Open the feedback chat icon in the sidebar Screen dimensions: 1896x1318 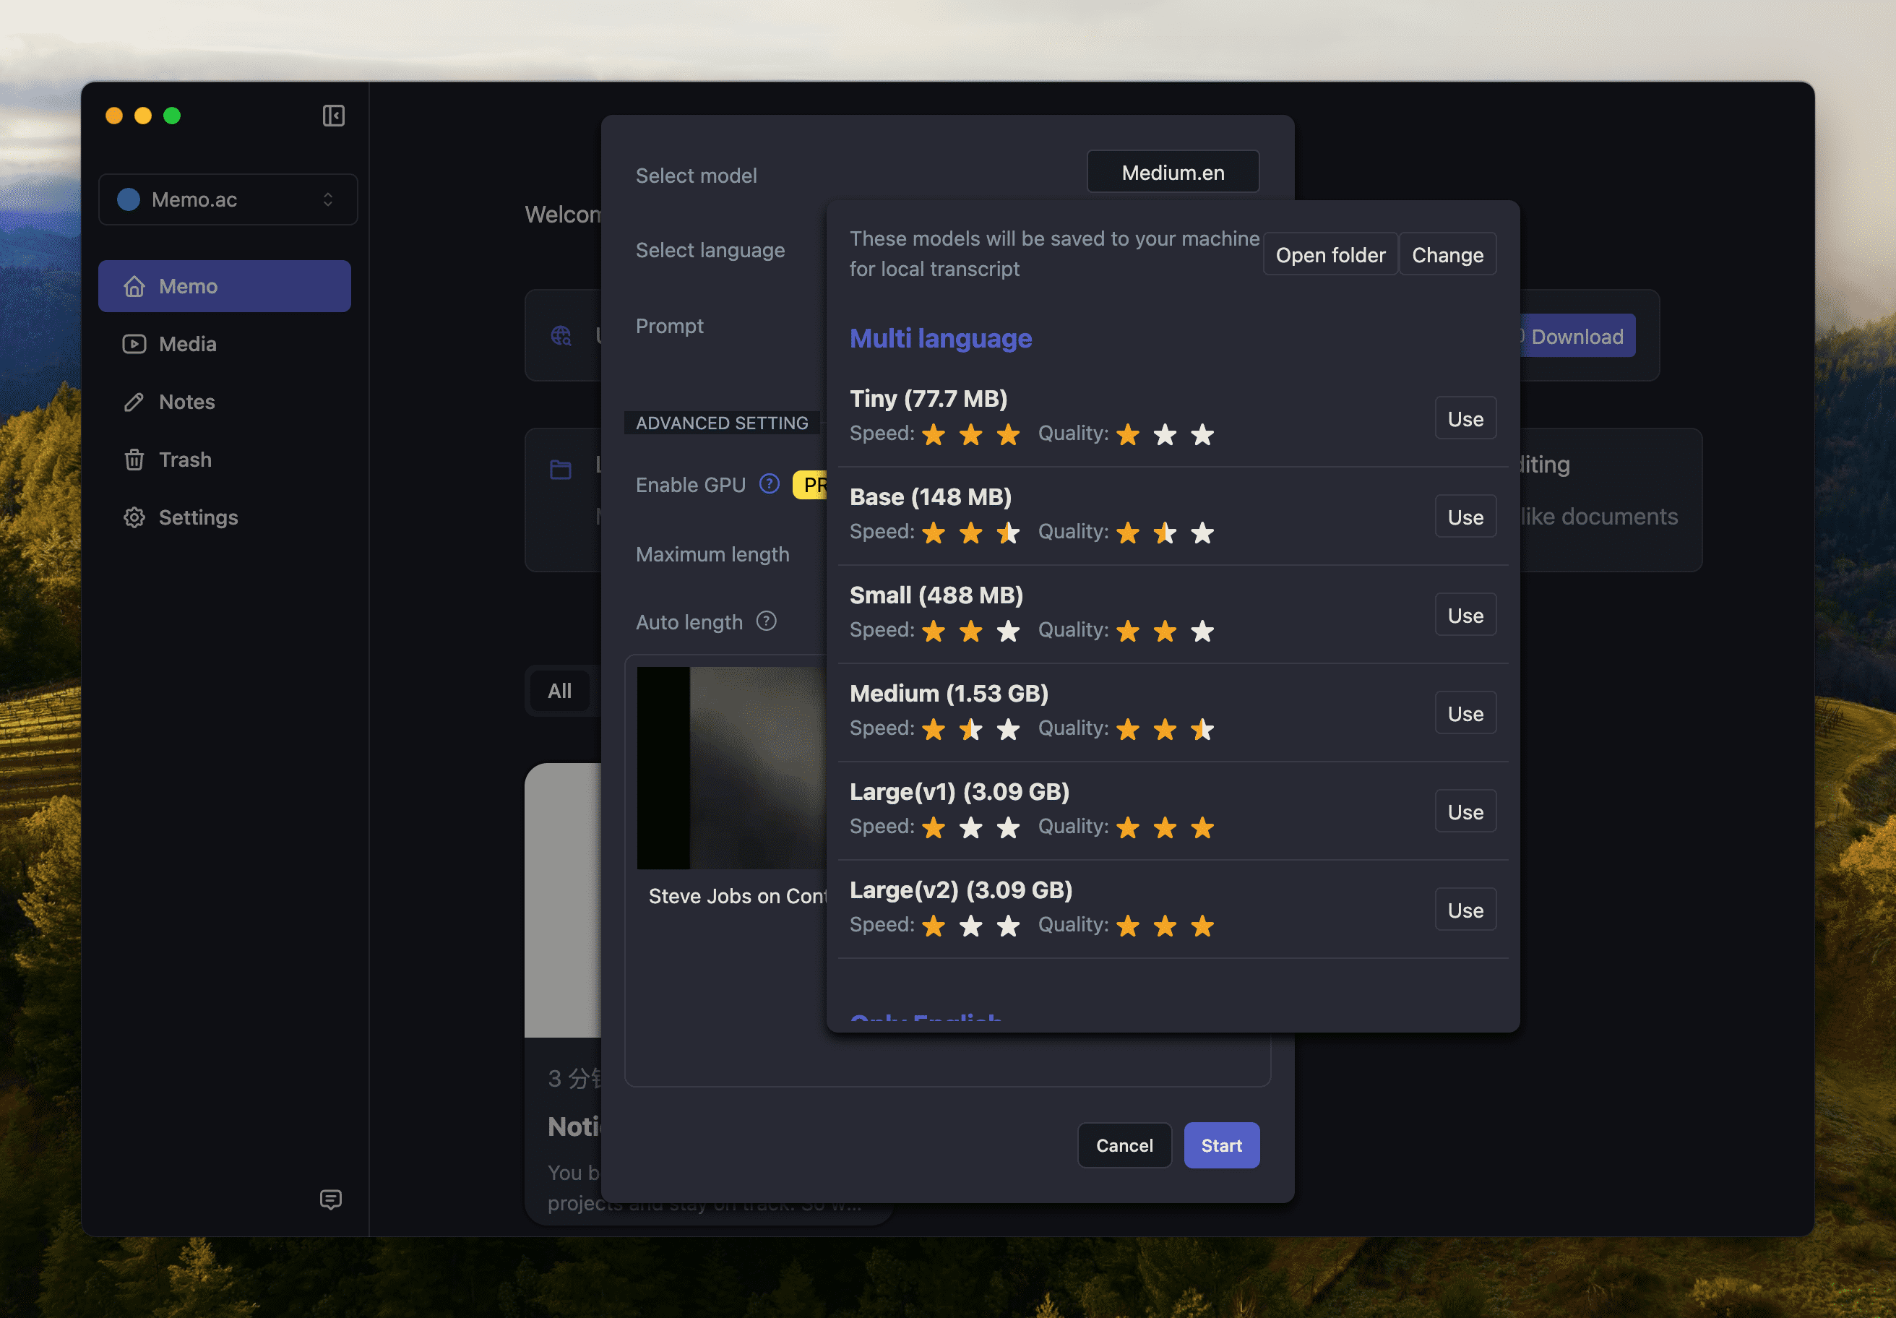(330, 1199)
